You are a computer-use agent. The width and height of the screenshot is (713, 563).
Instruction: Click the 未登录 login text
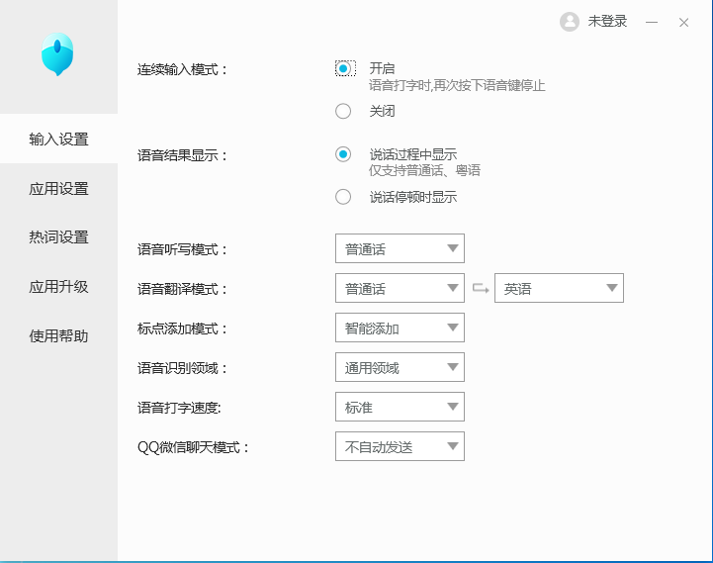tap(607, 22)
